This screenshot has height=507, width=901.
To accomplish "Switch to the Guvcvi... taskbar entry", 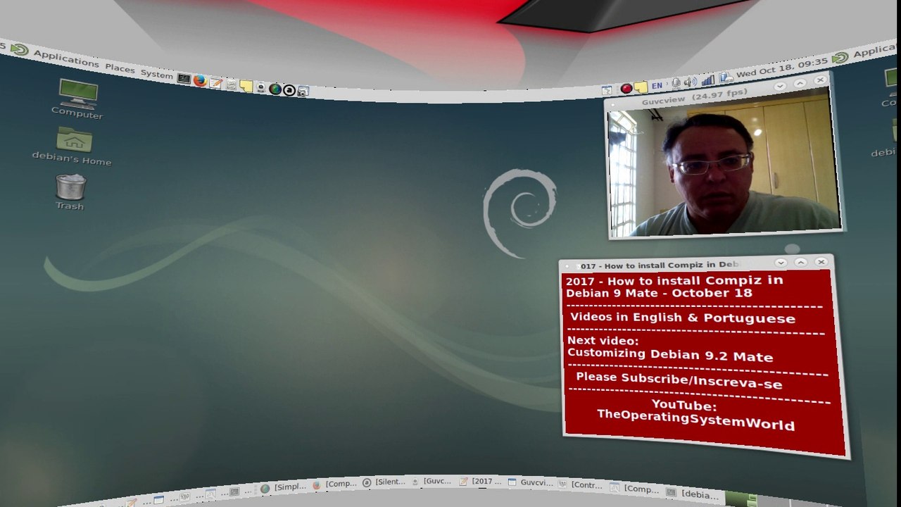I will pos(530,482).
